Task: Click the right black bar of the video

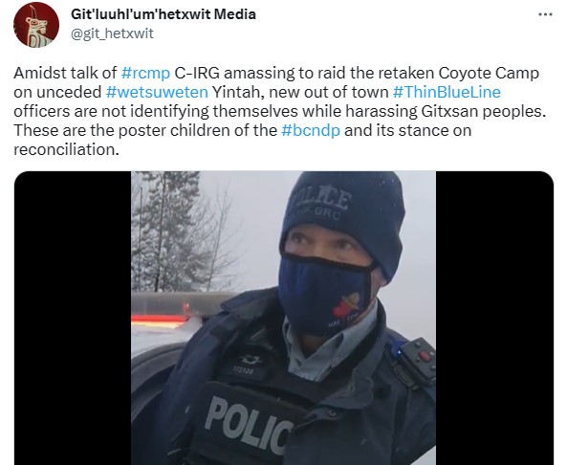Action: coord(494,318)
